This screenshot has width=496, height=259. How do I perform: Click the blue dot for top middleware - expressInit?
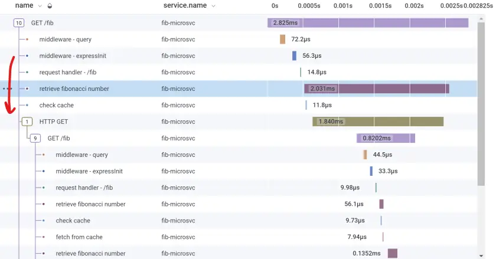click(x=27, y=56)
